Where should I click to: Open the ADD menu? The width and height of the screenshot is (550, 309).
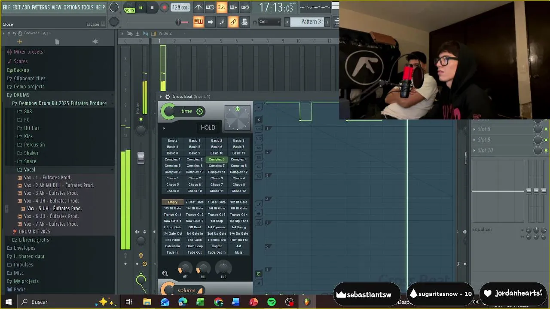26,7
